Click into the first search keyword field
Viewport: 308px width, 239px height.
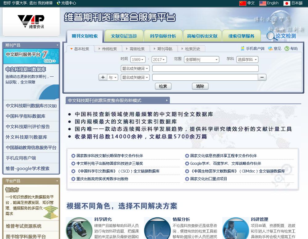(205, 68)
